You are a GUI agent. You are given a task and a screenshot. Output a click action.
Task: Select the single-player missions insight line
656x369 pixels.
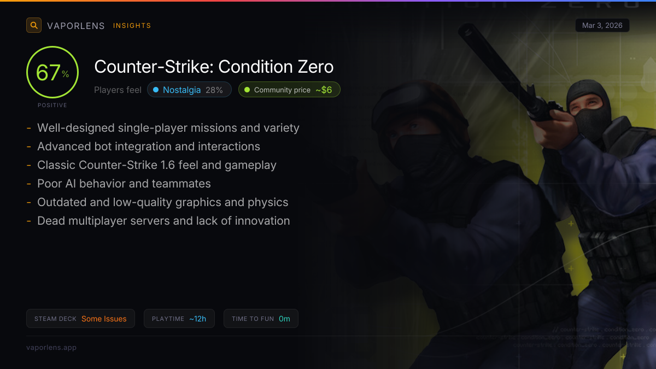pyautogui.click(x=163, y=128)
